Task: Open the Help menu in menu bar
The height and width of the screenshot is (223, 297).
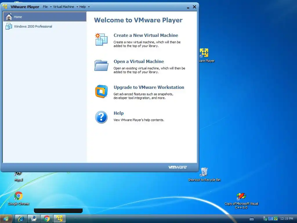Action: 83,7
